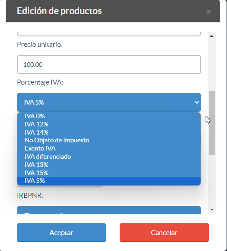Pick the IVA 13% option

point(109,165)
